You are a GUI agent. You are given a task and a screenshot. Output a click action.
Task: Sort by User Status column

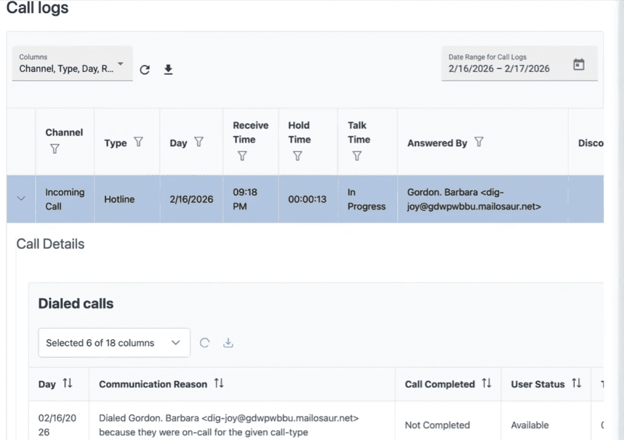[x=576, y=384]
